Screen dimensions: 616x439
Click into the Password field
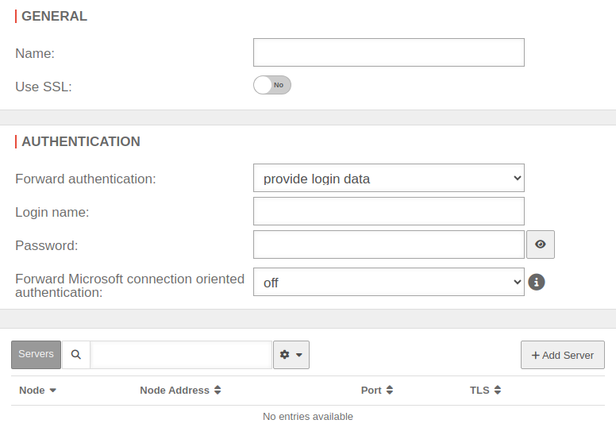389,245
